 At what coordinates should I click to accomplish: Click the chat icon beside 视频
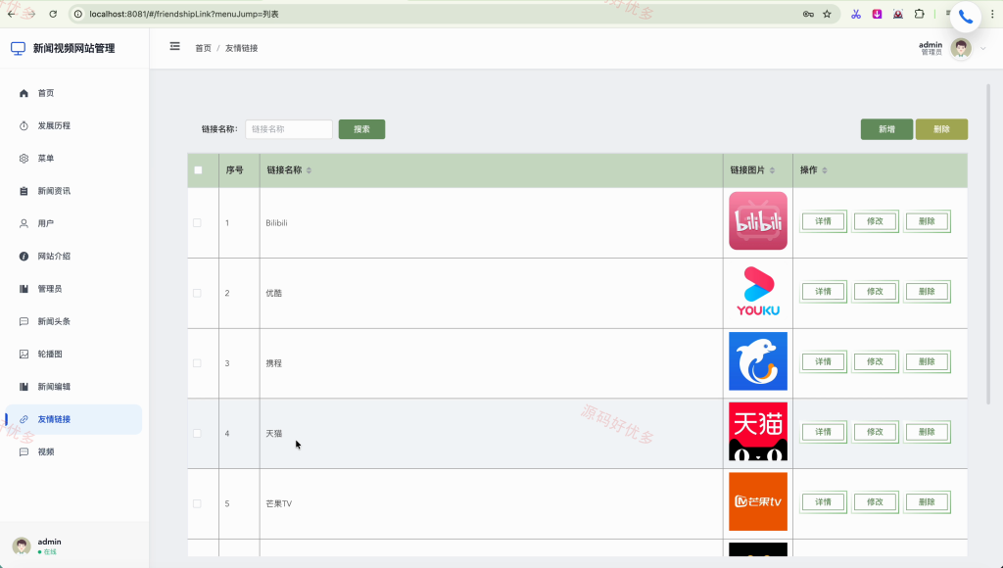(24, 452)
